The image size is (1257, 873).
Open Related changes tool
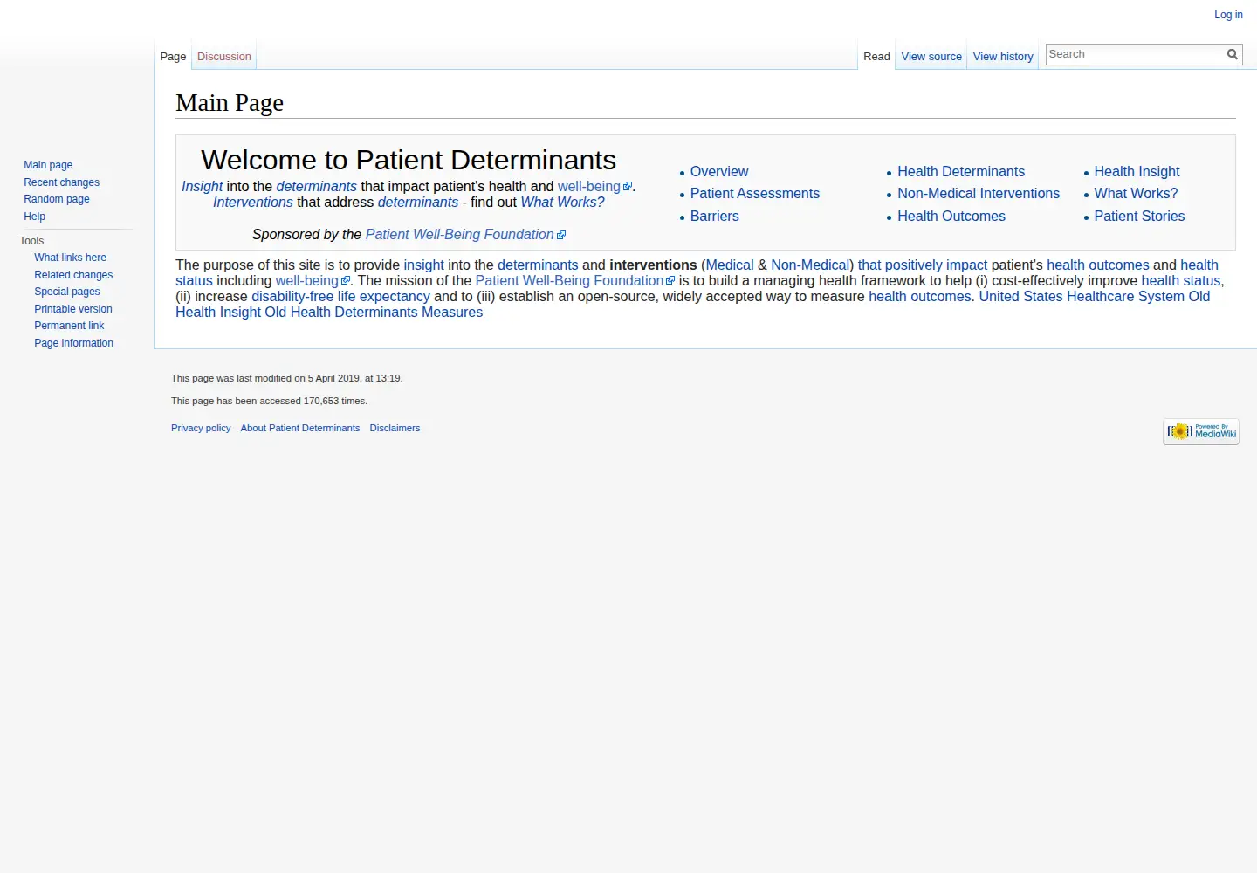pyautogui.click(x=73, y=275)
